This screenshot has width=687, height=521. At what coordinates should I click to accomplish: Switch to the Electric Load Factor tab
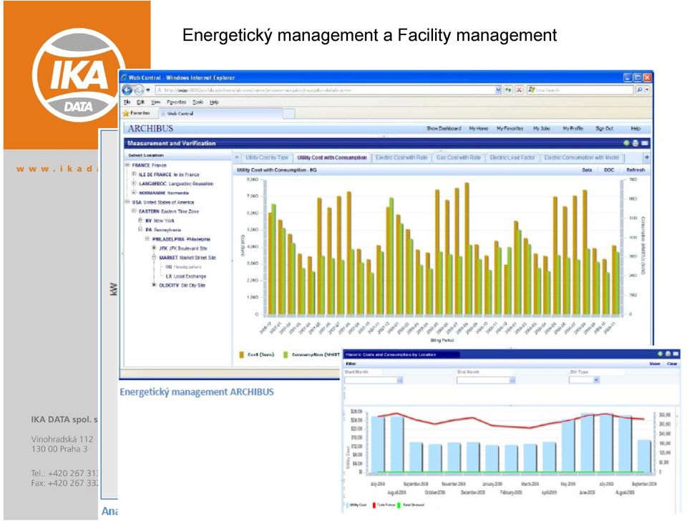click(512, 157)
